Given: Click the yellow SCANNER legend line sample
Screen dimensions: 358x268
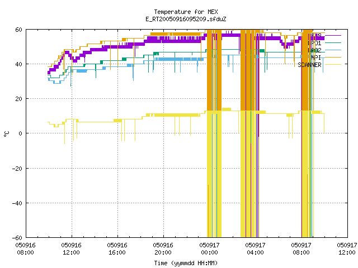Looking at the screenshot, I should [333, 65].
